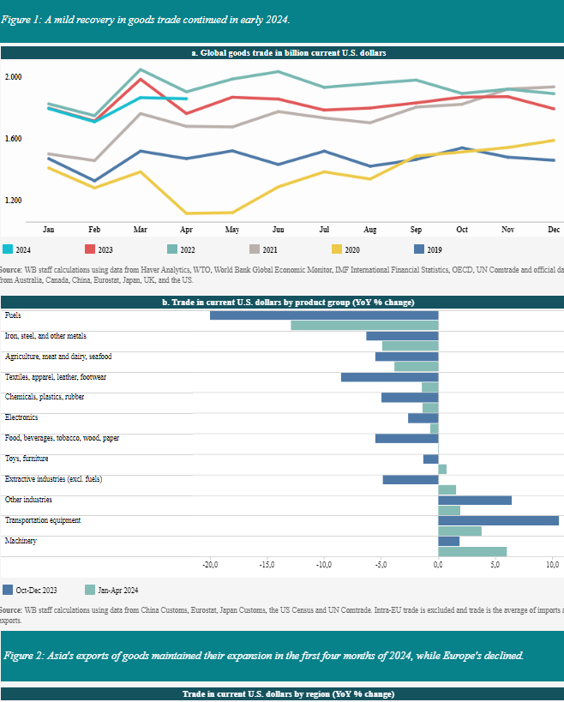The height and width of the screenshot is (702, 564).
Task: Click the Toys, furniture label
Action: 27,459
